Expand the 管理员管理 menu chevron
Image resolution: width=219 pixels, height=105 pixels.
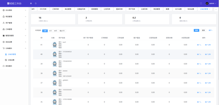(x=25, y=36)
